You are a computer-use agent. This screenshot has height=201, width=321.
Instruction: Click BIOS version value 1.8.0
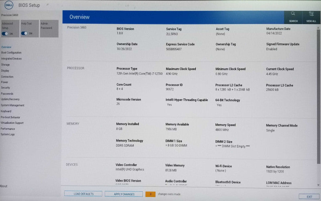pos(120,33)
